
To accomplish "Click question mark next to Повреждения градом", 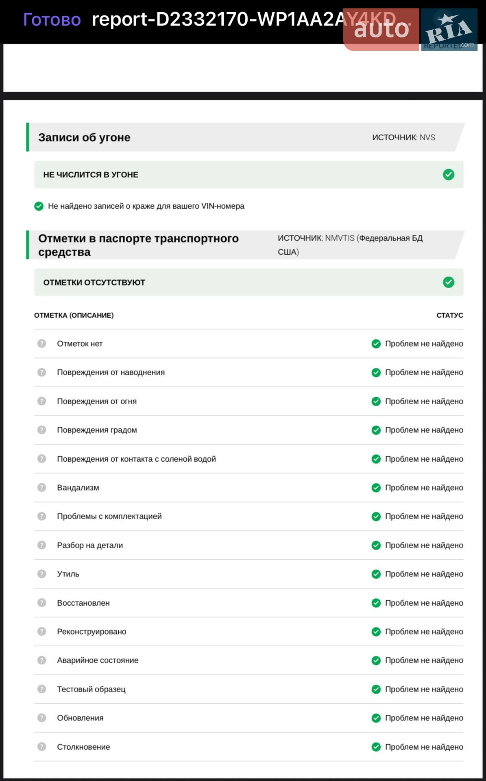I will [41, 430].
